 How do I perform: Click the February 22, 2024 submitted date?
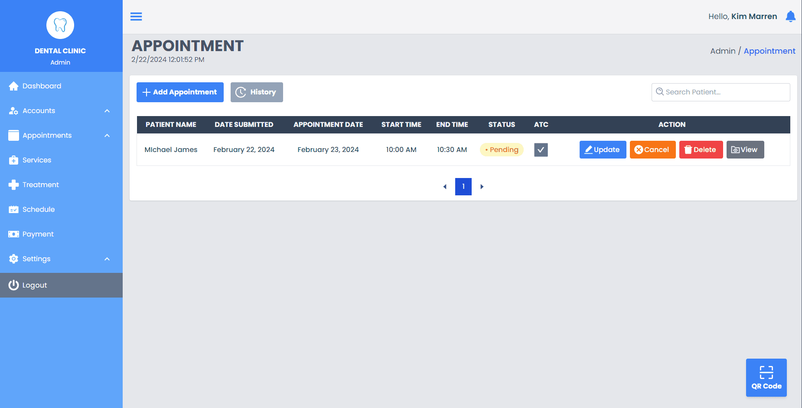click(244, 150)
